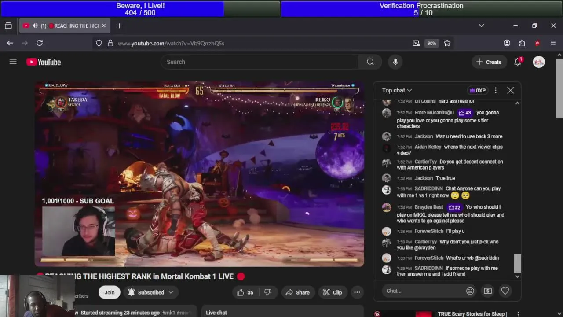Open the list all tabs dropdown arrow
Image resolution: width=563 pixels, height=317 pixels.
pyautogui.click(x=481, y=26)
